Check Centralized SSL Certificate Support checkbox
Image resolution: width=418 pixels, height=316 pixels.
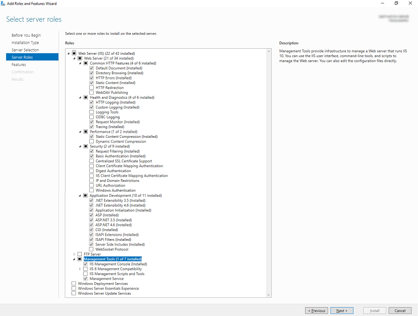coord(91,161)
